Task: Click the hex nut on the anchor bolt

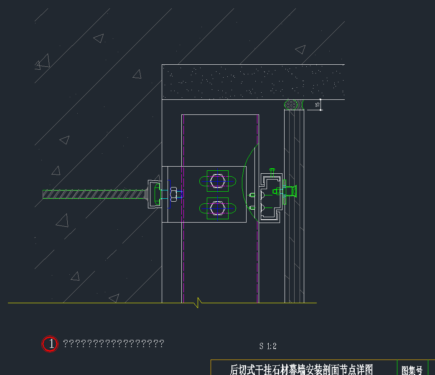Action: pos(173,194)
